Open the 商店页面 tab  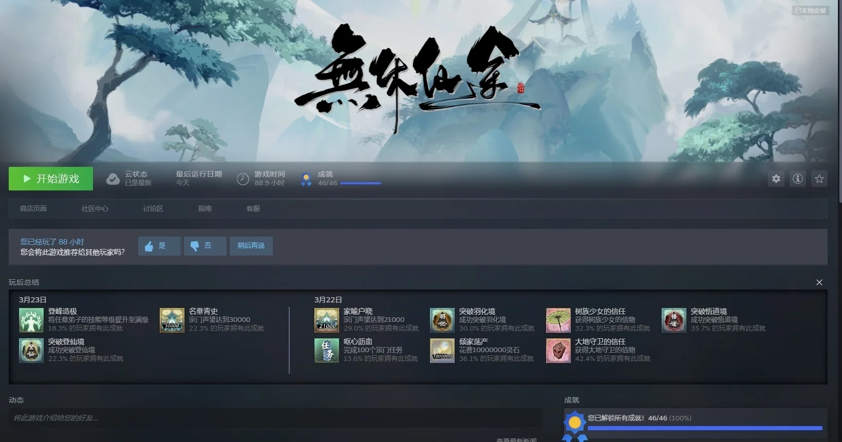(x=33, y=208)
